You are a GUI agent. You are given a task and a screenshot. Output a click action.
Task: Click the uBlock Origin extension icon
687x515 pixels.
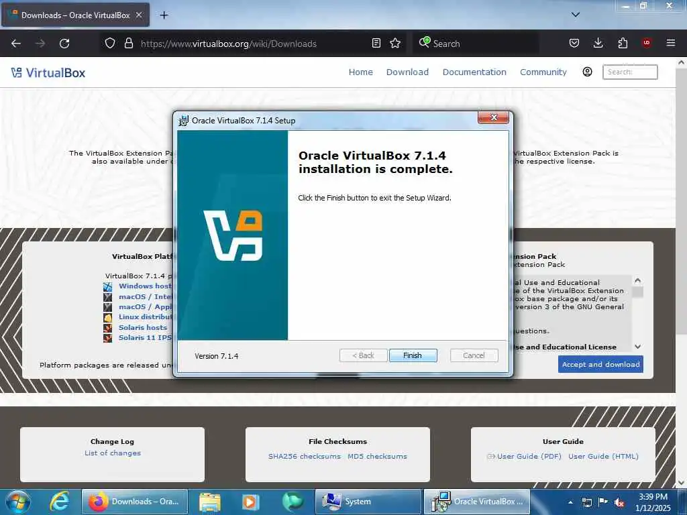click(x=646, y=43)
